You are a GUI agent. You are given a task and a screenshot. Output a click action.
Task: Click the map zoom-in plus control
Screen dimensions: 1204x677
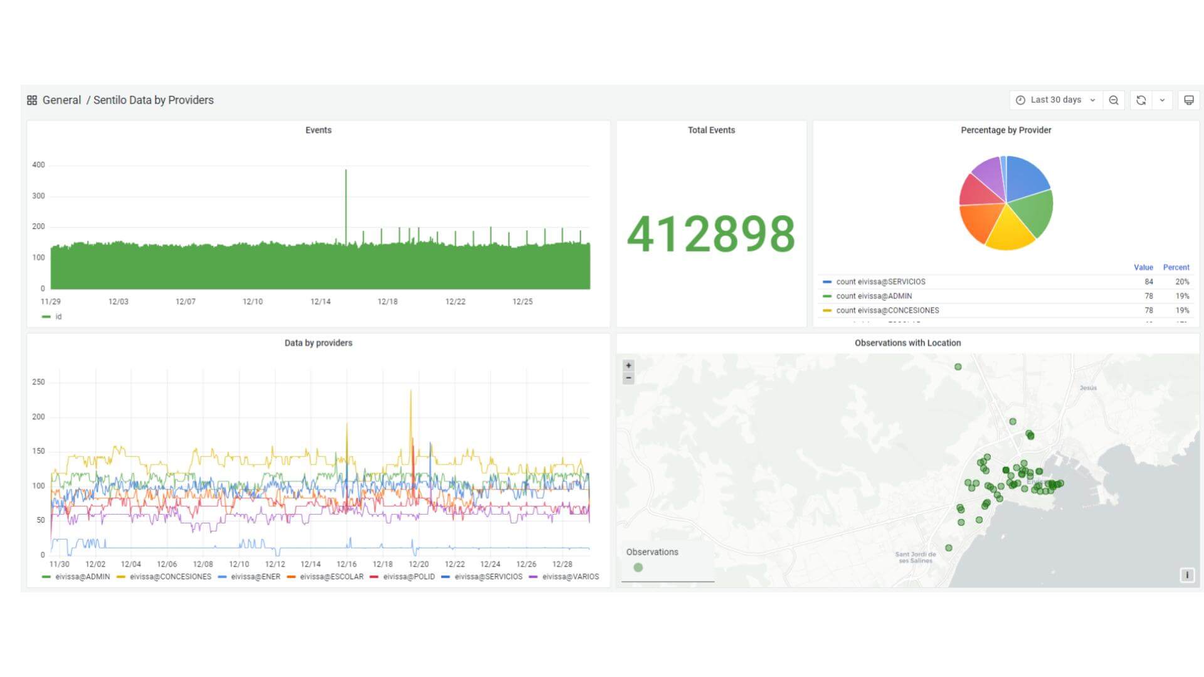[628, 365]
